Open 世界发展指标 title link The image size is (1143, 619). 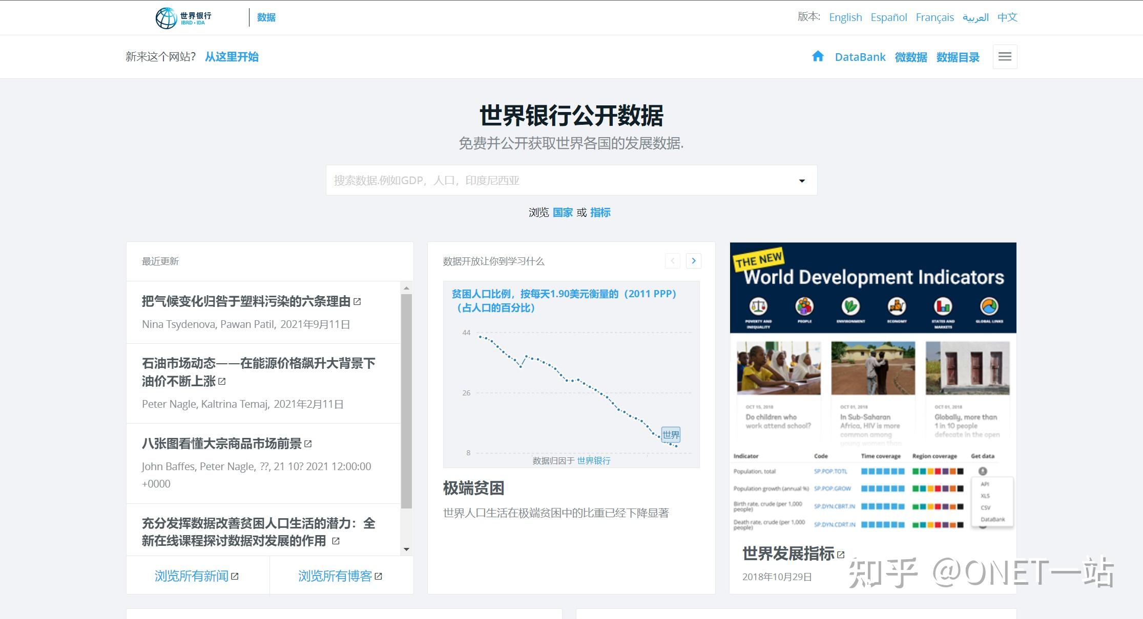point(788,554)
